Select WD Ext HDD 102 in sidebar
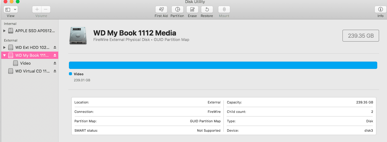 tap(29, 47)
